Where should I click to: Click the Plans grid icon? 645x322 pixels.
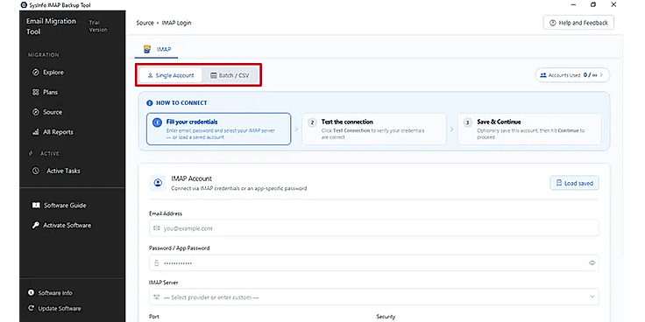[x=35, y=92]
